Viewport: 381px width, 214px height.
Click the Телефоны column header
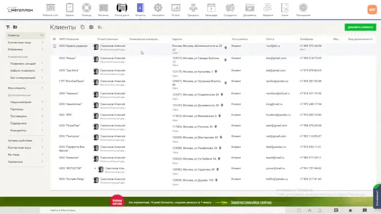coord(306,39)
